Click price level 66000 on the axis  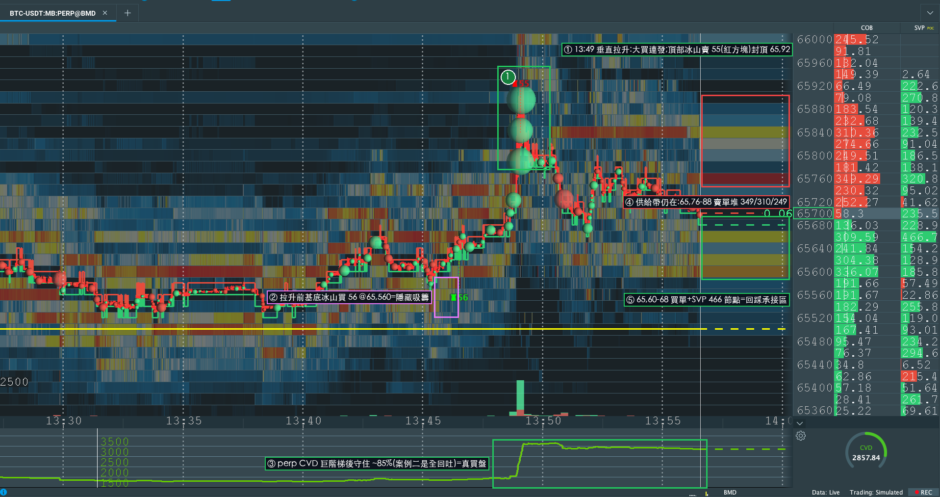814,39
